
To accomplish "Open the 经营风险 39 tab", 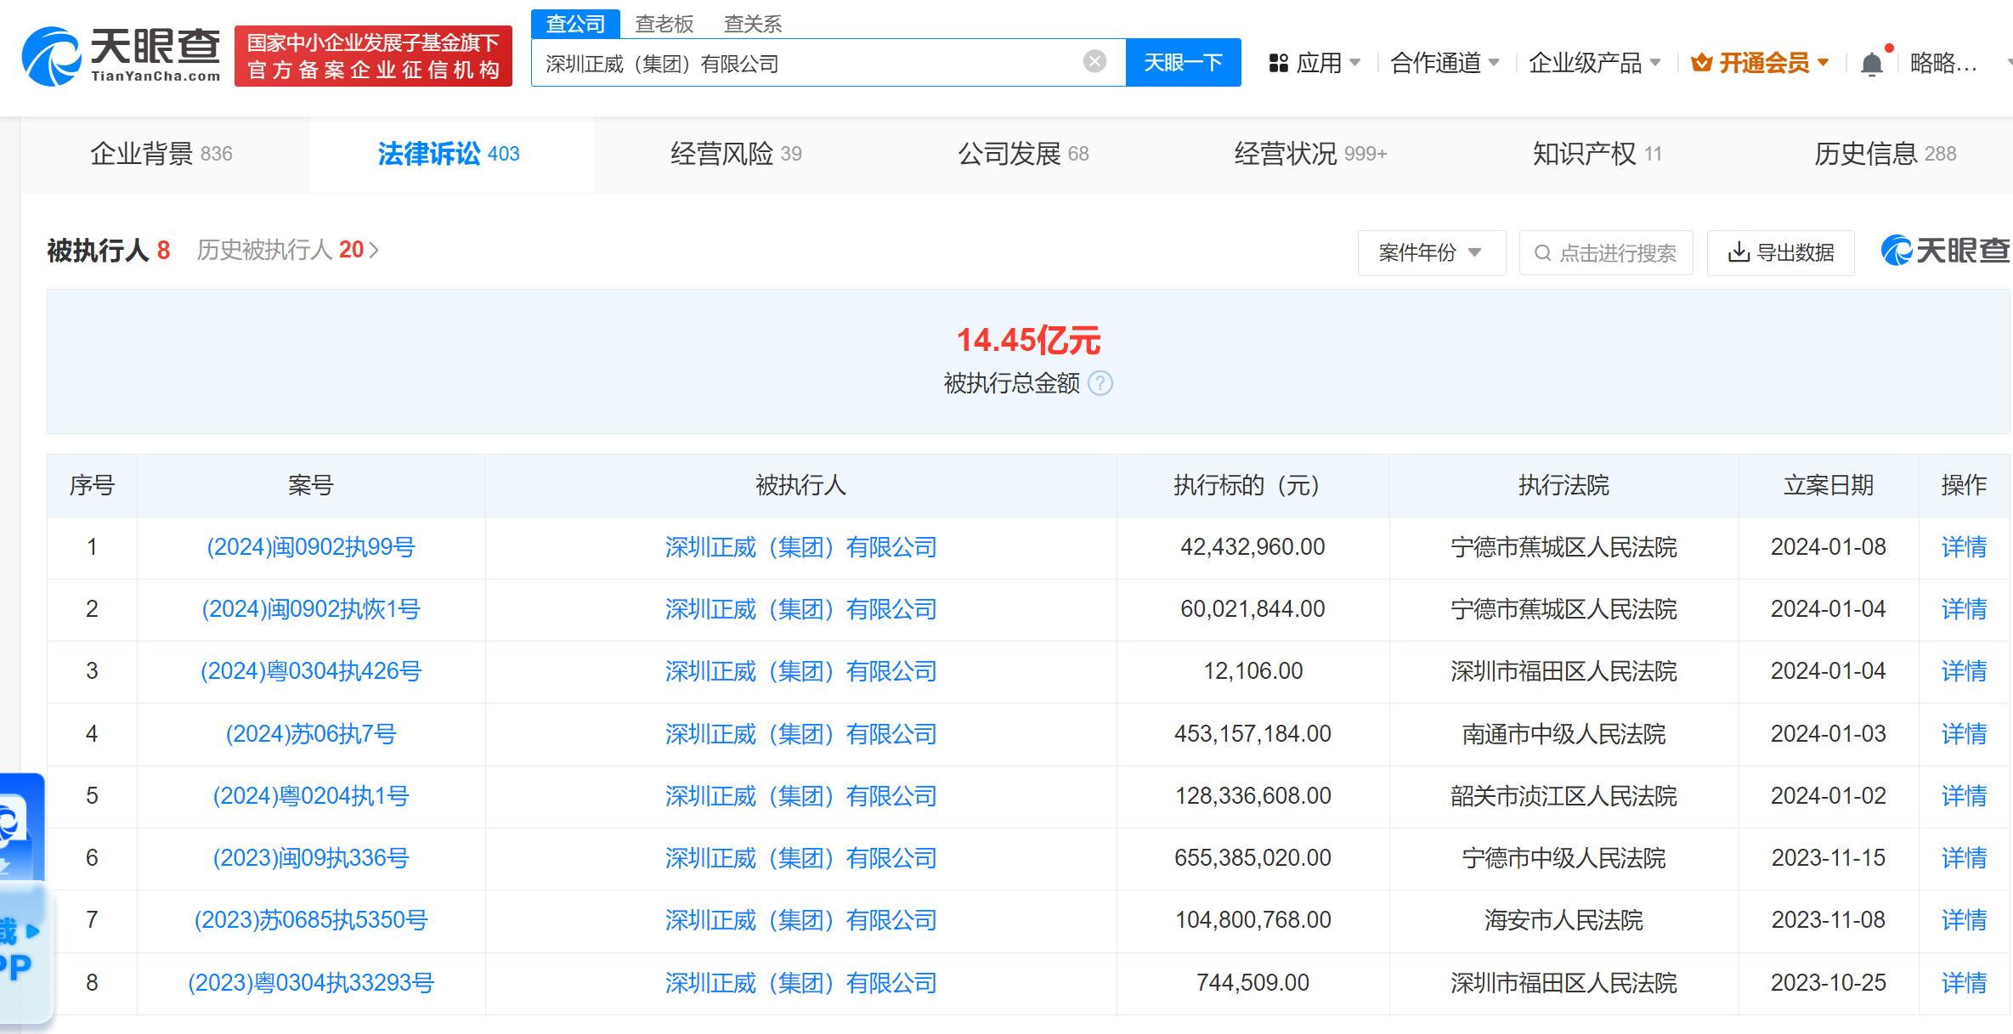I will pos(736,154).
